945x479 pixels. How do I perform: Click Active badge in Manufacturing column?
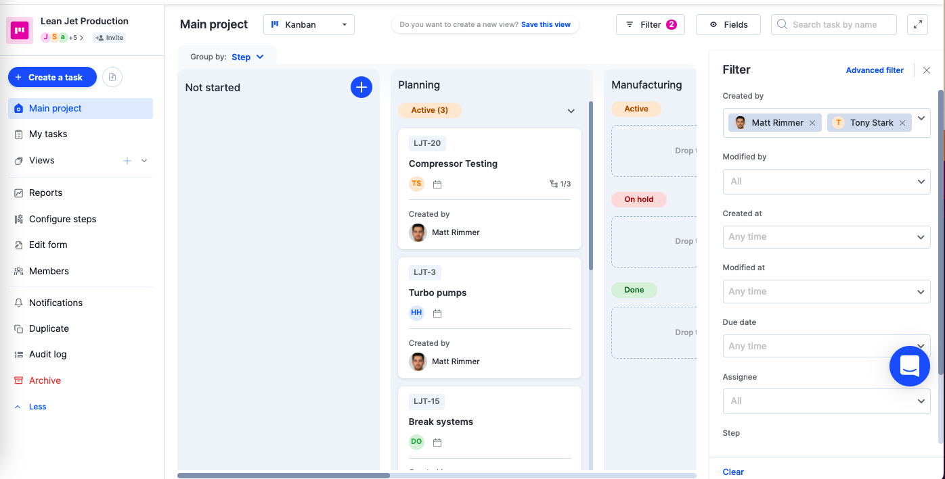pyautogui.click(x=636, y=109)
